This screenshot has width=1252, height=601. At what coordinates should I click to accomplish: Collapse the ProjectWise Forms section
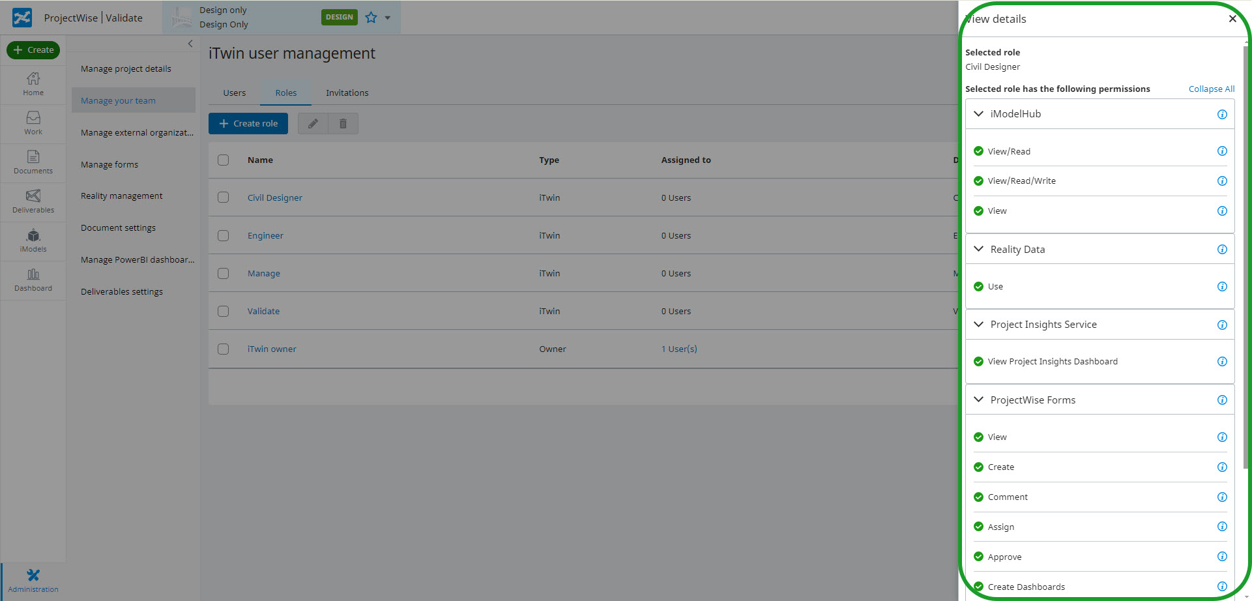click(978, 400)
